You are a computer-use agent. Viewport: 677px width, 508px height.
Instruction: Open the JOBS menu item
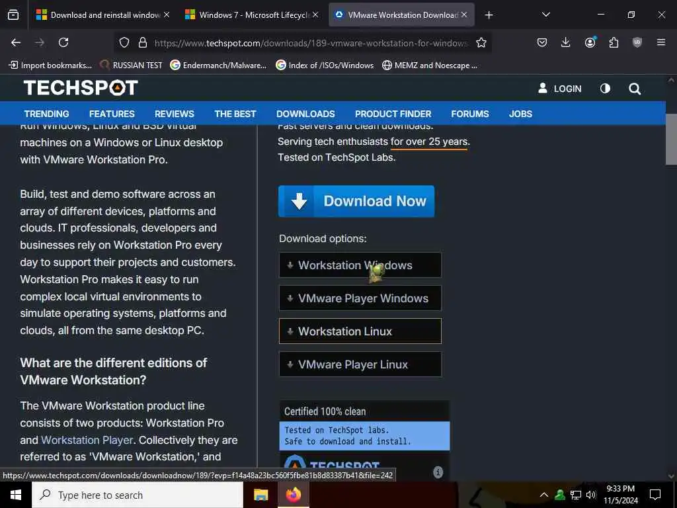pyautogui.click(x=521, y=114)
